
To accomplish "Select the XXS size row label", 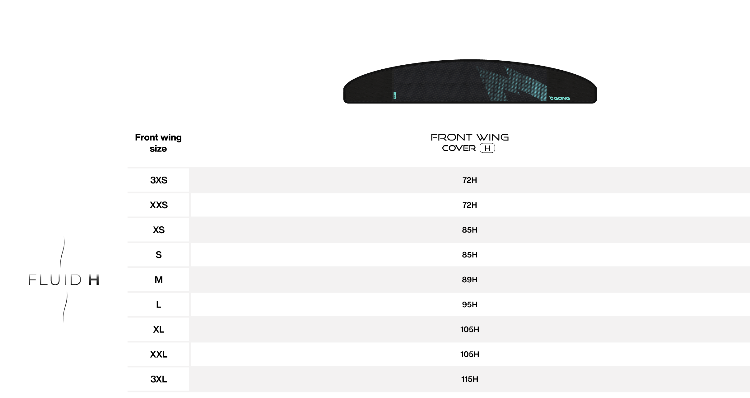I will tap(159, 205).
